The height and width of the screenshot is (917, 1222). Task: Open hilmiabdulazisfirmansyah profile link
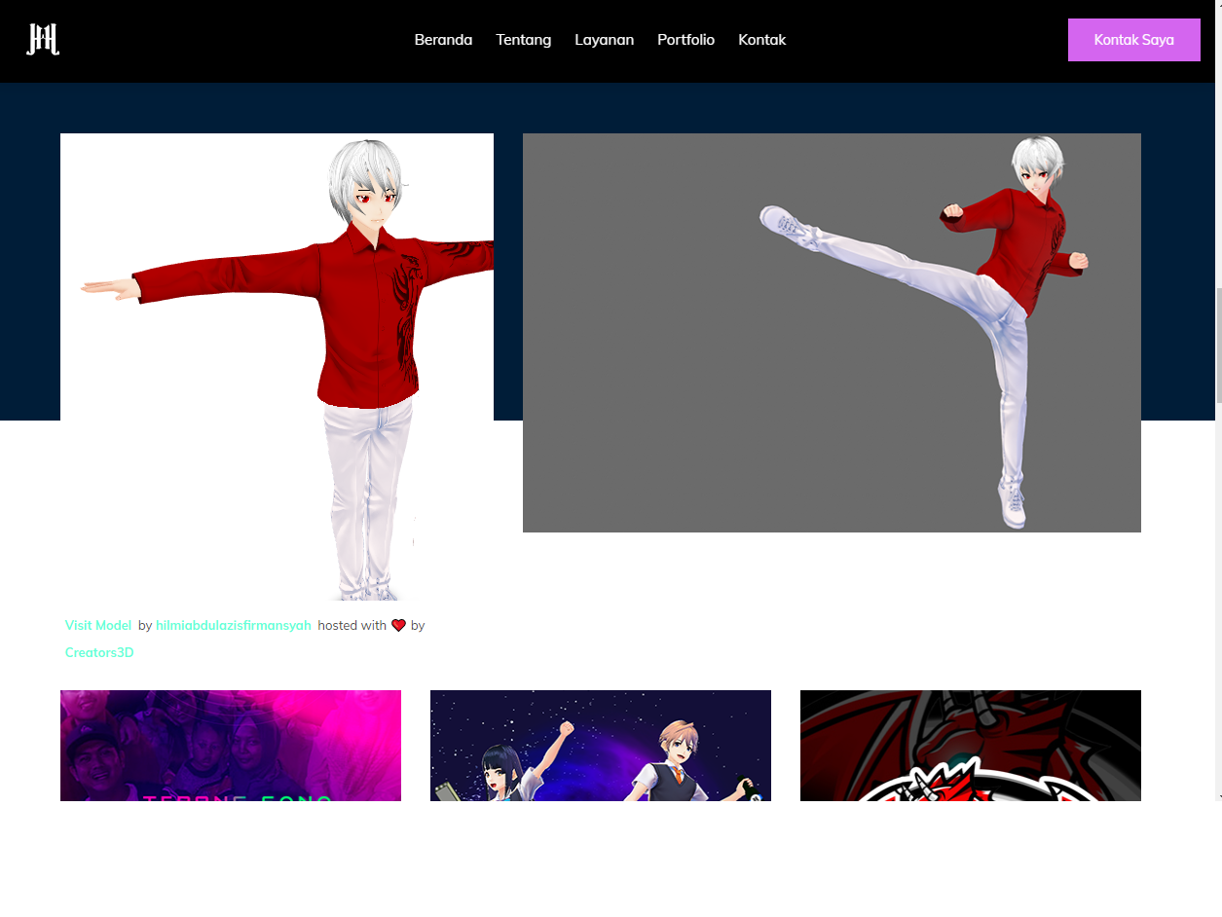(234, 626)
